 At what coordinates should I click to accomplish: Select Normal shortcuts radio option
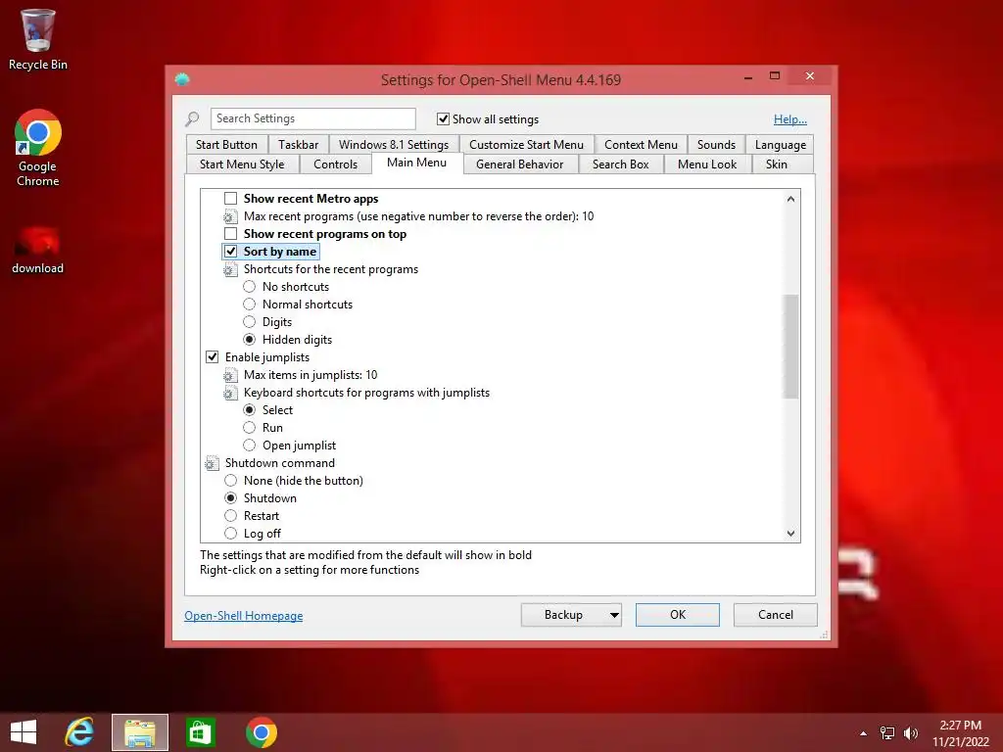tap(249, 305)
